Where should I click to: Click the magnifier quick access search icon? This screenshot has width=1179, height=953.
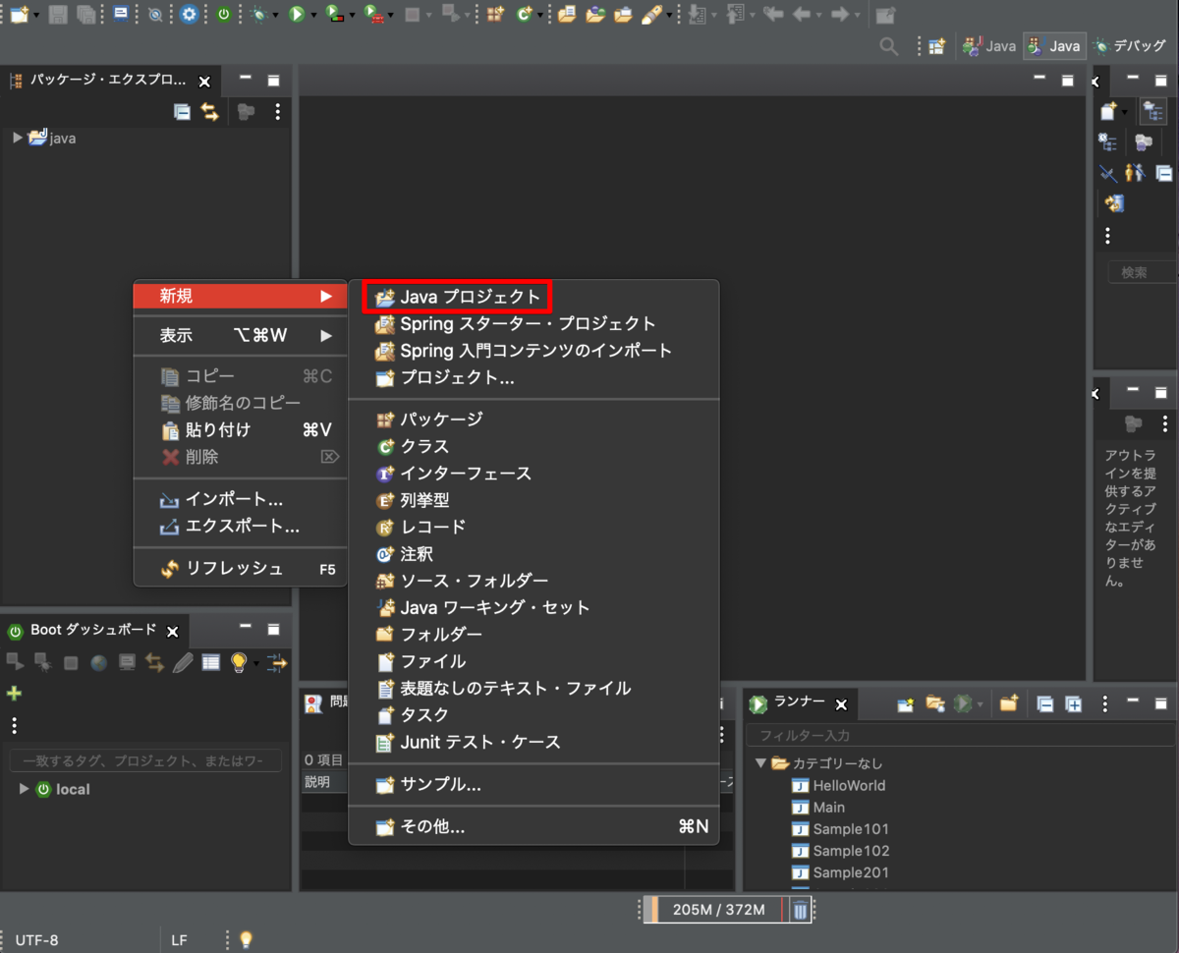pyautogui.click(x=889, y=46)
